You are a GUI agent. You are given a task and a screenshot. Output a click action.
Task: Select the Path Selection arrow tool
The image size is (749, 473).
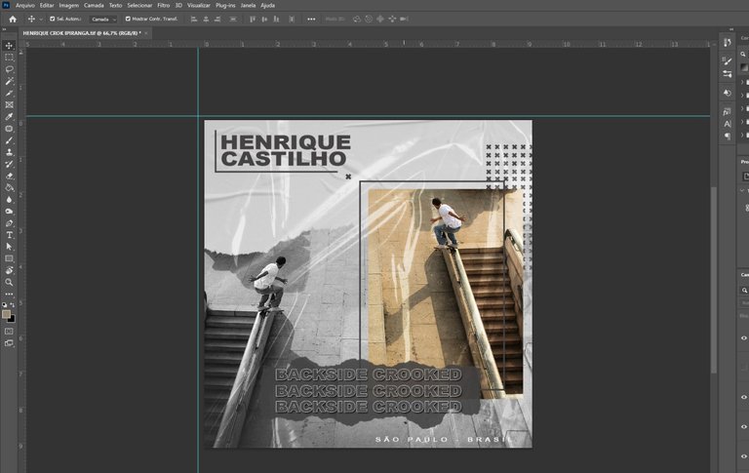point(9,247)
